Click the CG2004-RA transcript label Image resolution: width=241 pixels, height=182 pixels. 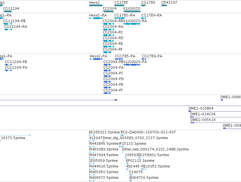coord(113,27)
